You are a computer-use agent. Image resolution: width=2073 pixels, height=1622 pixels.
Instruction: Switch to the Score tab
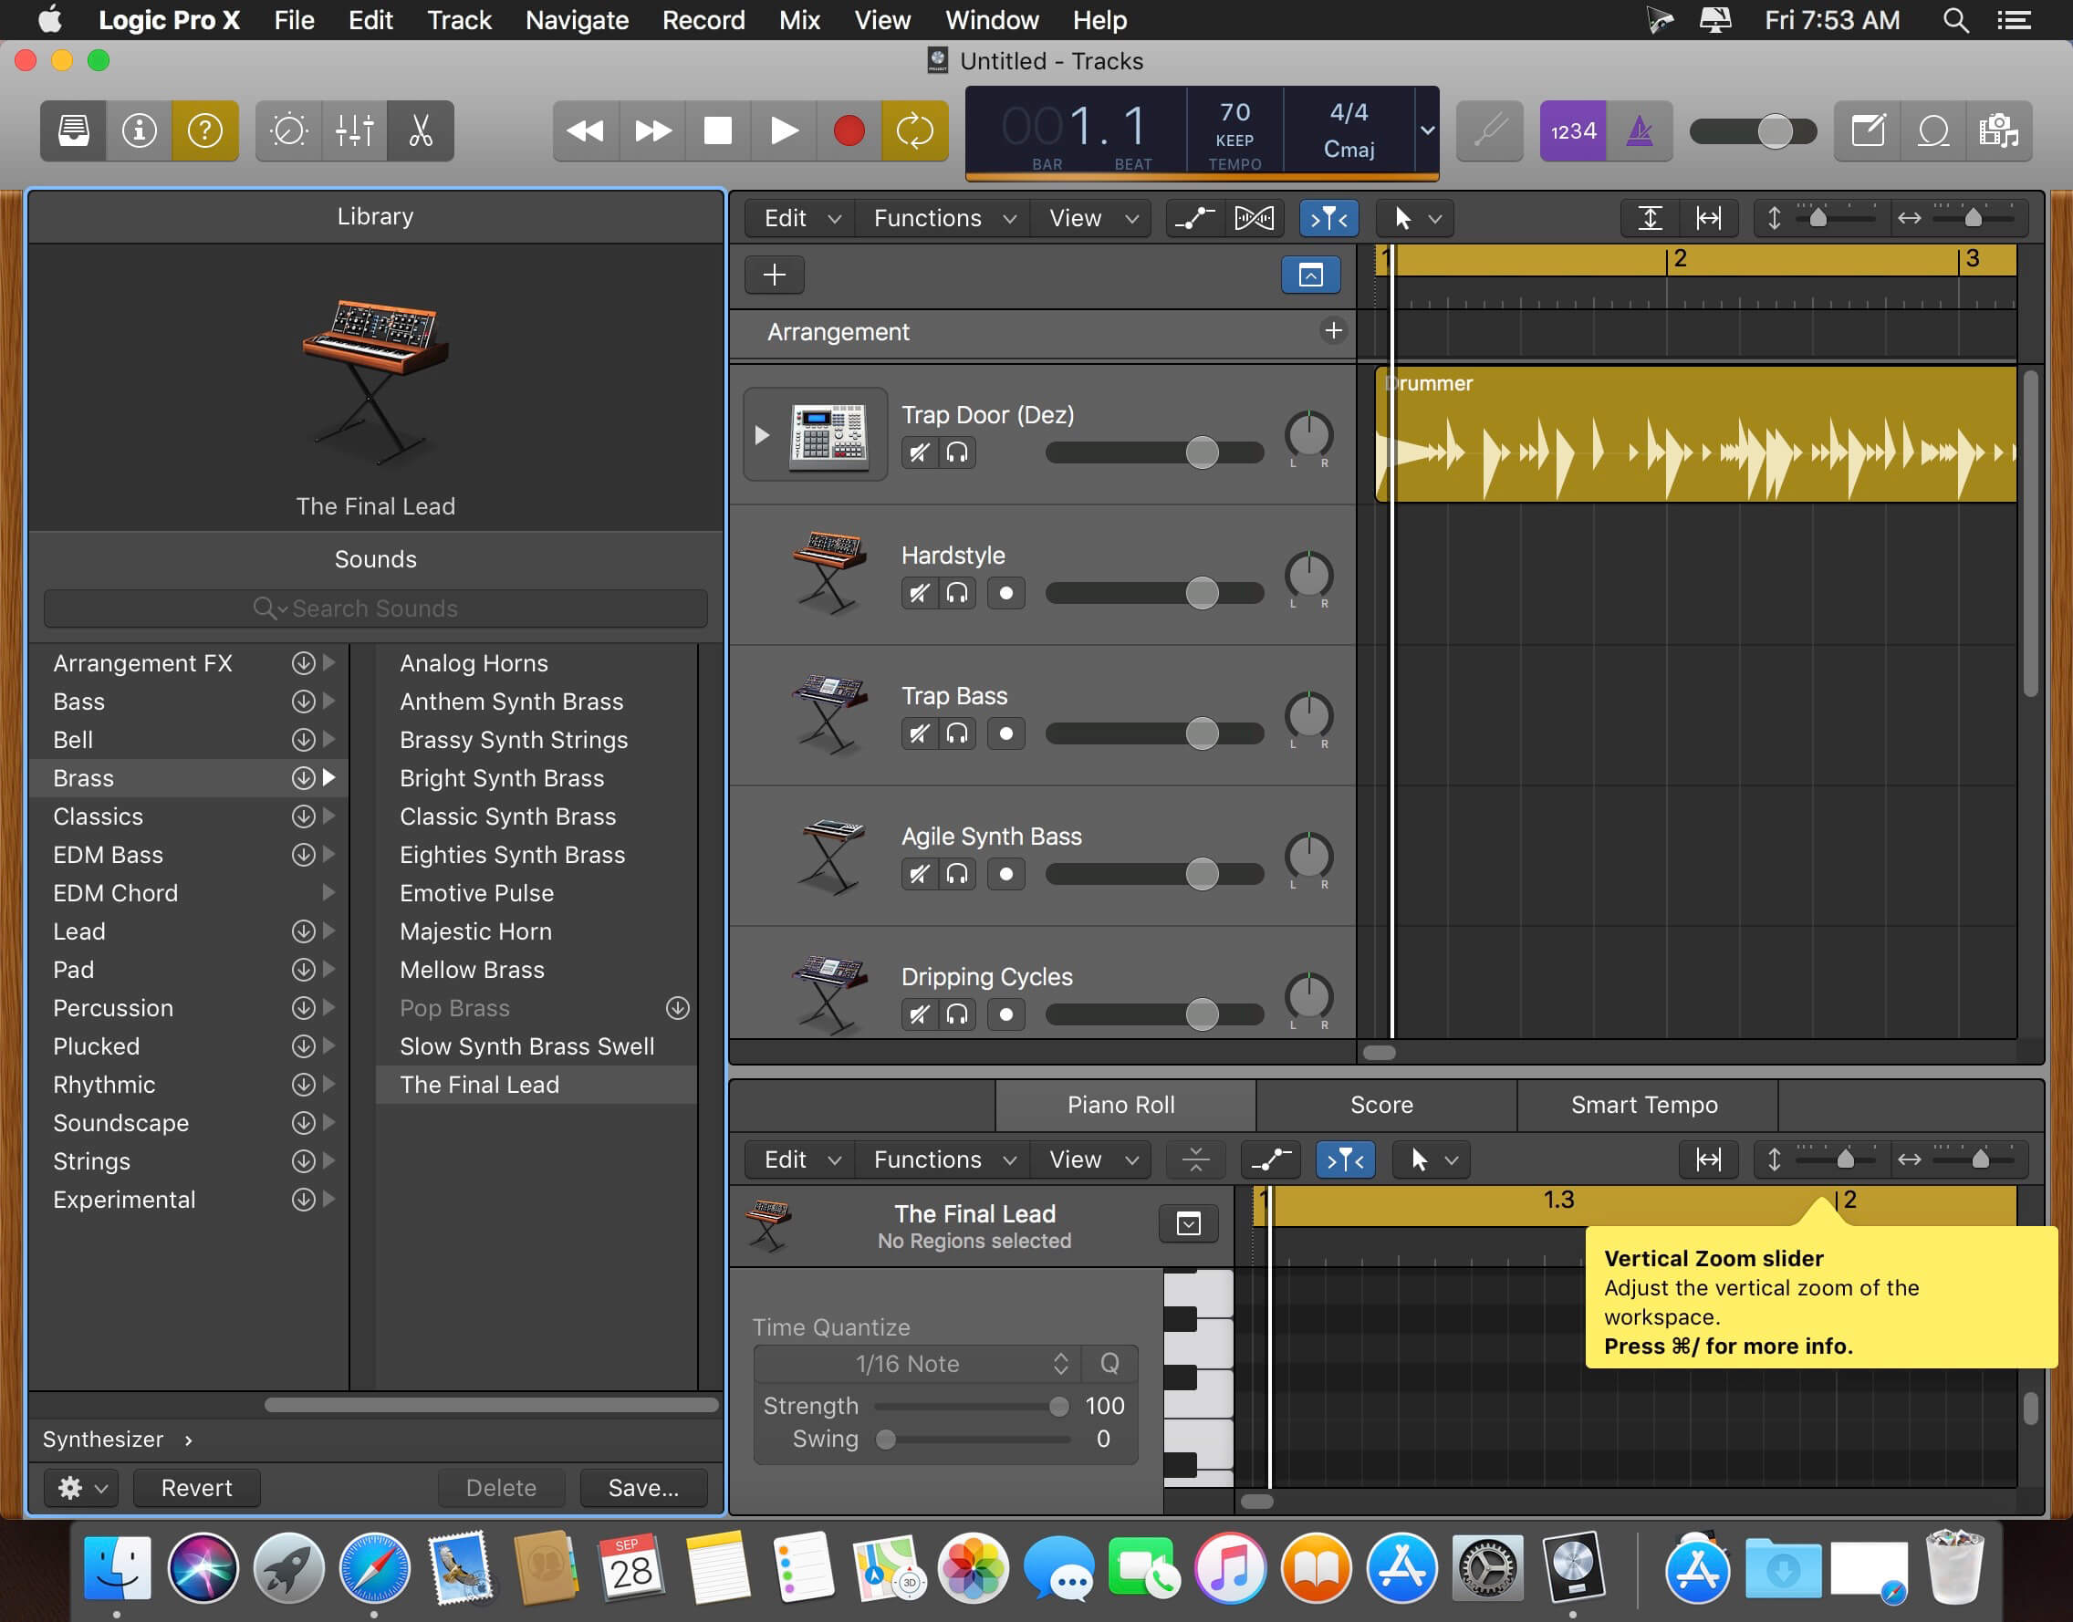pos(1380,1105)
